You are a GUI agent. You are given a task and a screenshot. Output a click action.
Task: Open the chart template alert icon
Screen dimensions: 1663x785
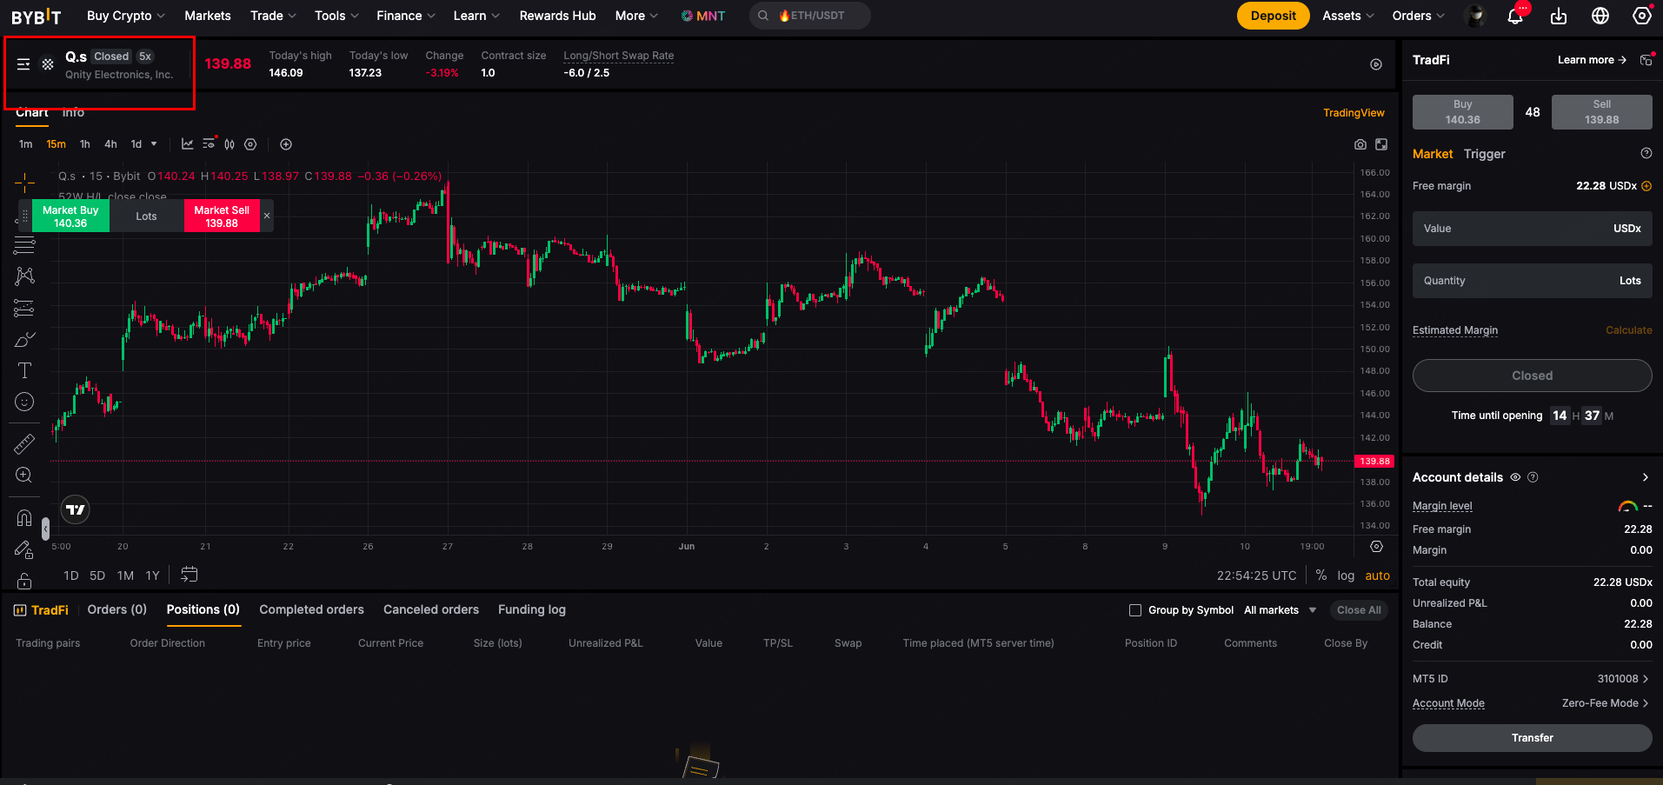coord(209,143)
